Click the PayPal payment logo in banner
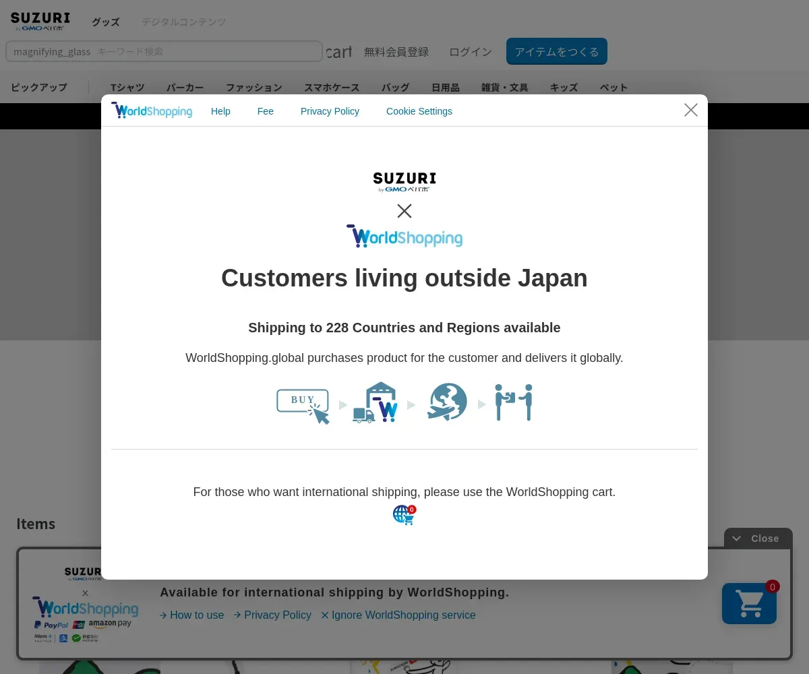The image size is (809, 674). 52,625
